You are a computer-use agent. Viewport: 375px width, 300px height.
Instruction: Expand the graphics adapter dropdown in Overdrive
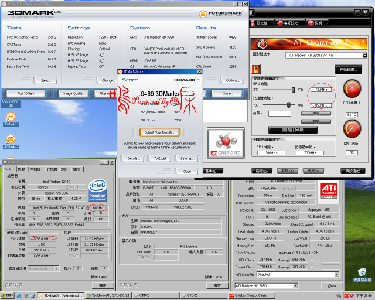click(364, 55)
